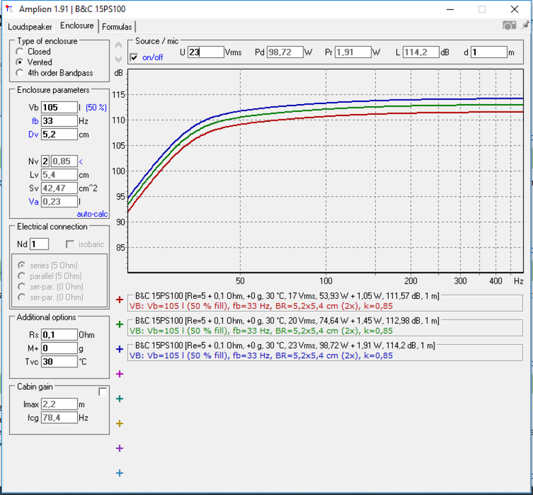Click the blue (50 %) fill link

[x=96, y=107]
